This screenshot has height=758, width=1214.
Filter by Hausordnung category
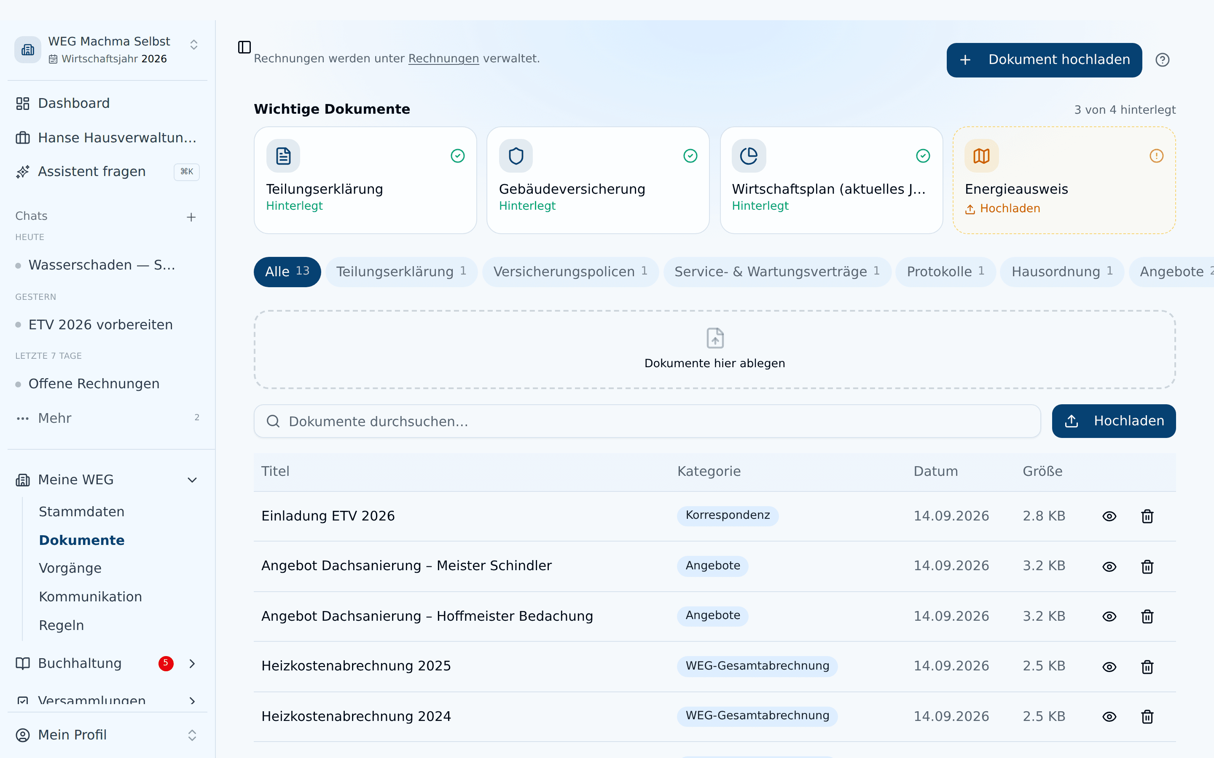pos(1062,272)
